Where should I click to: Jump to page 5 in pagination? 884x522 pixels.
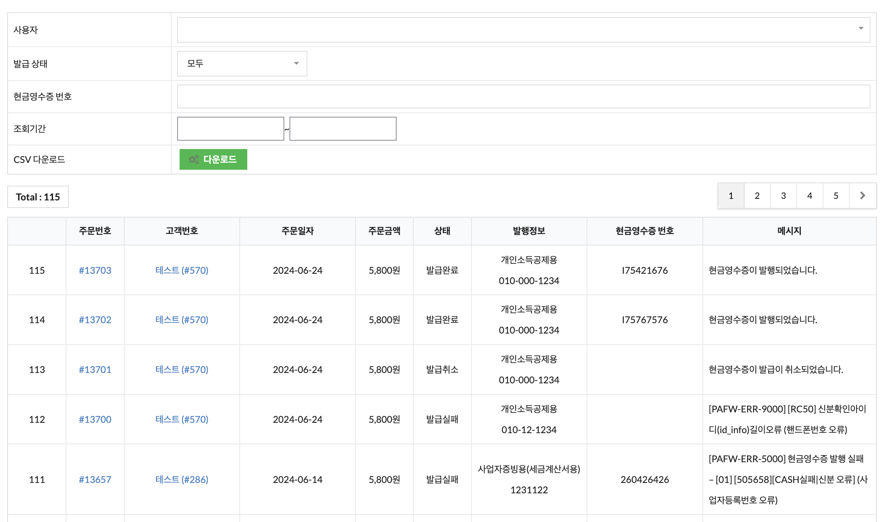pos(836,196)
